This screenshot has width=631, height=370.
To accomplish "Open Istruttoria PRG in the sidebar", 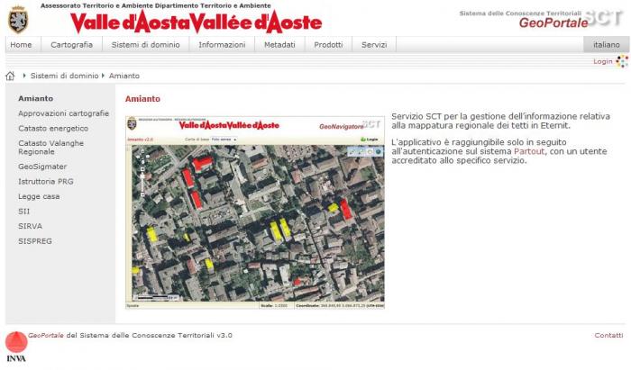I will click(46, 181).
